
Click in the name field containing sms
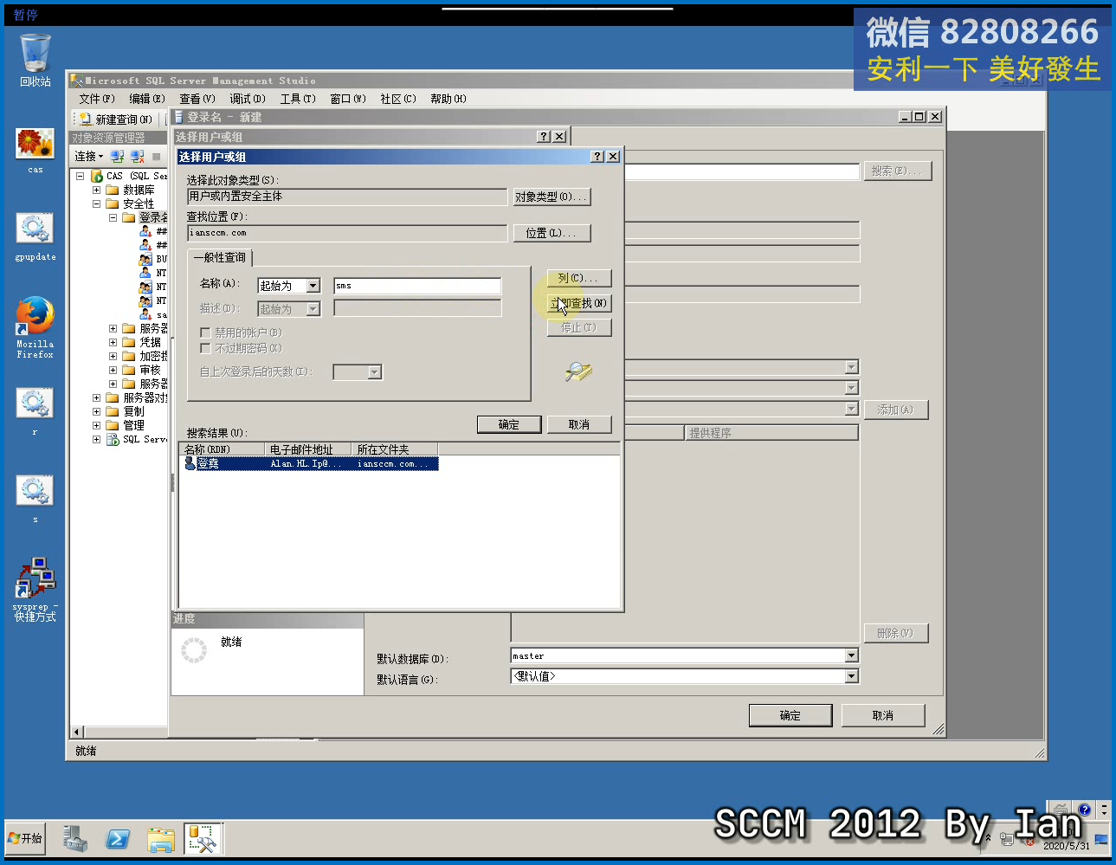417,286
